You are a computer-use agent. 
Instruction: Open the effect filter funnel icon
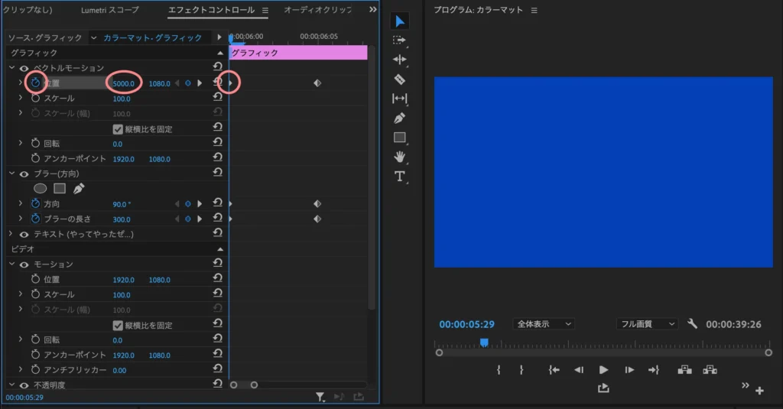320,397
